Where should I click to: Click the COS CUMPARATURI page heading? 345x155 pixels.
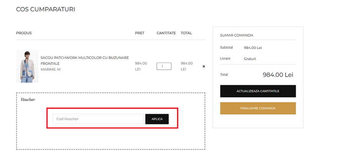(x=45, y=9)
